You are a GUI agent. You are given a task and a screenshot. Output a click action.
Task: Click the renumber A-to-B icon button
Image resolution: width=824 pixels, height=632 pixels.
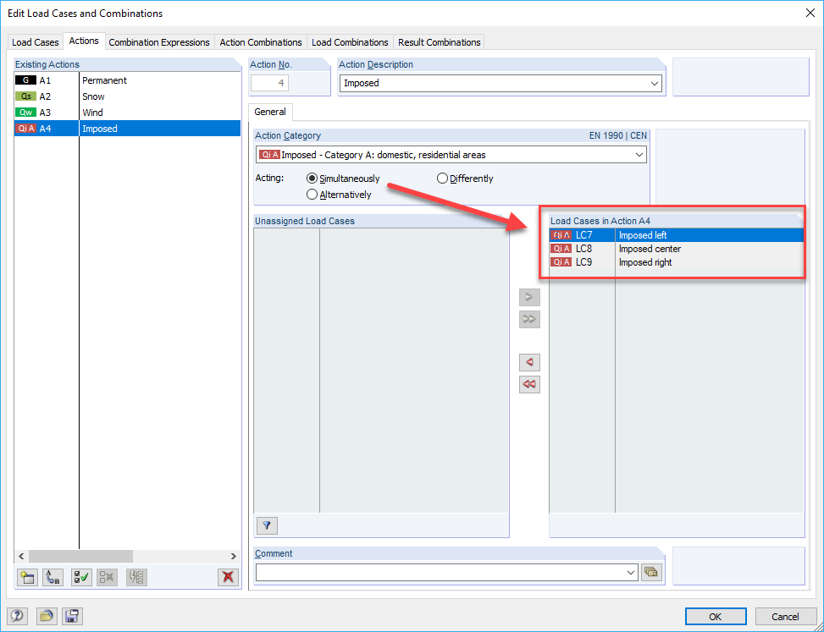(x=53, y=577)
